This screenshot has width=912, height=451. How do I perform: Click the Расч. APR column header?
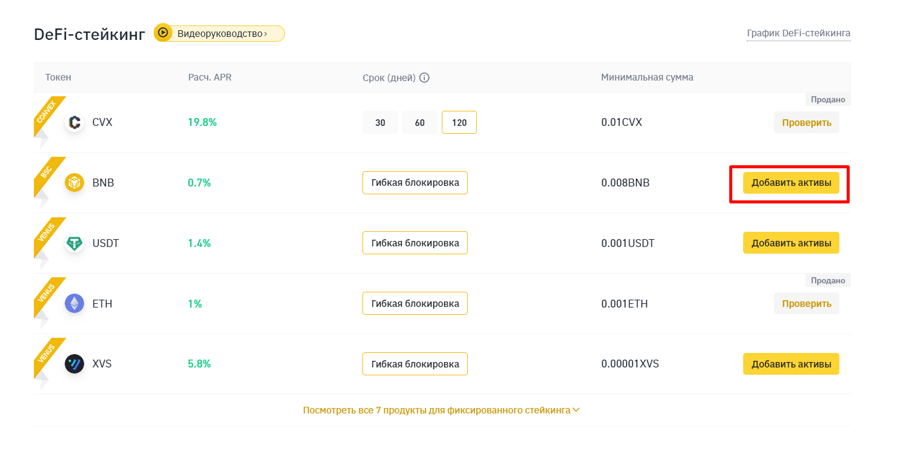coord(210,77)
